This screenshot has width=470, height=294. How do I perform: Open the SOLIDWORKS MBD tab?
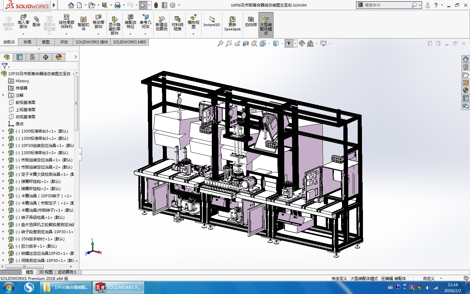coord(129,42)
